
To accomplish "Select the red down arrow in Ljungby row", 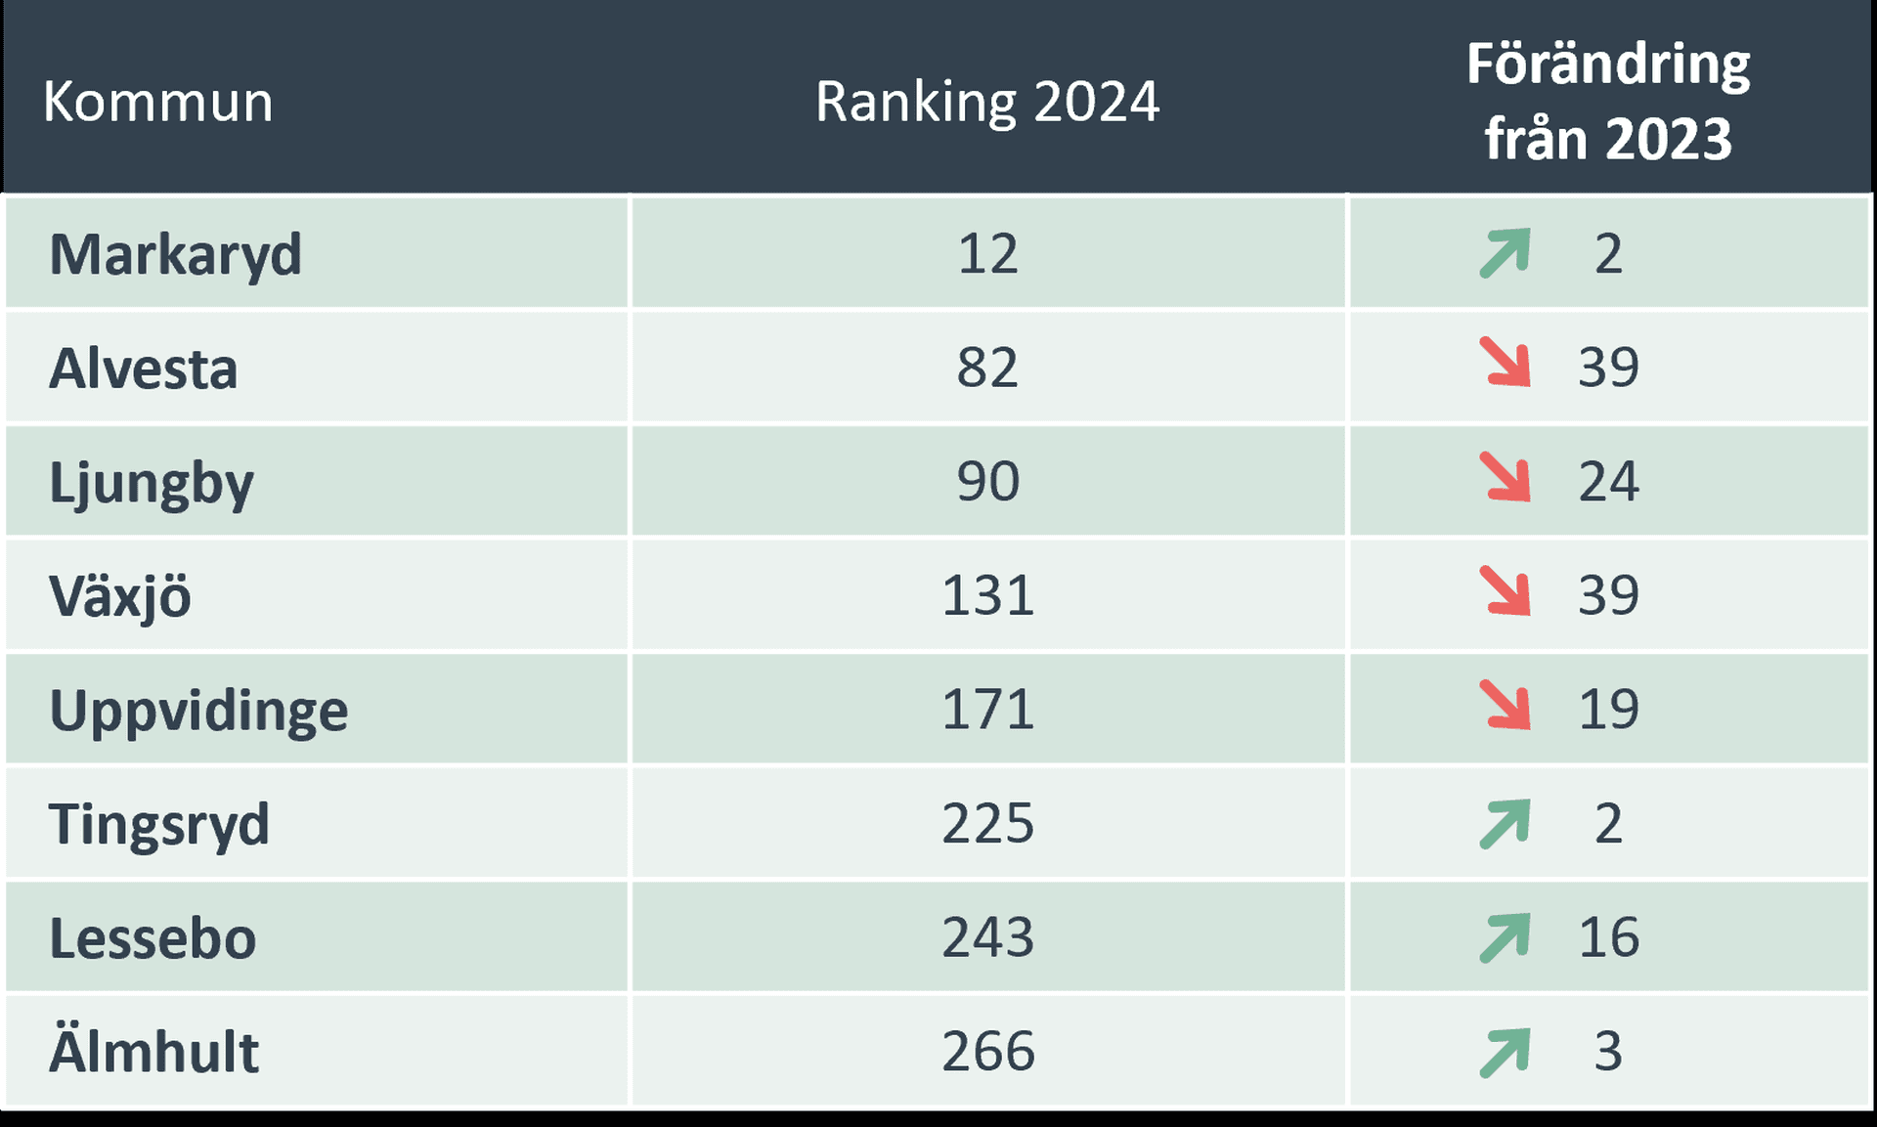I will [1505, 477].
